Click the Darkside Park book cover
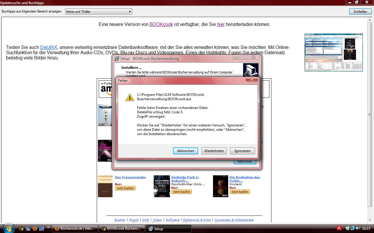Screen dimensions: 374x233 pyautogui.click(x=162, y=186)
